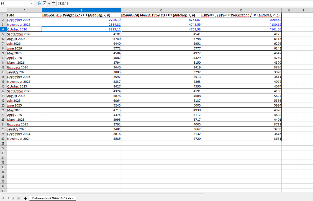Select cell 'November 2024'
The image size is (313, 201).
pyautogui.click(x=24, y=138)
